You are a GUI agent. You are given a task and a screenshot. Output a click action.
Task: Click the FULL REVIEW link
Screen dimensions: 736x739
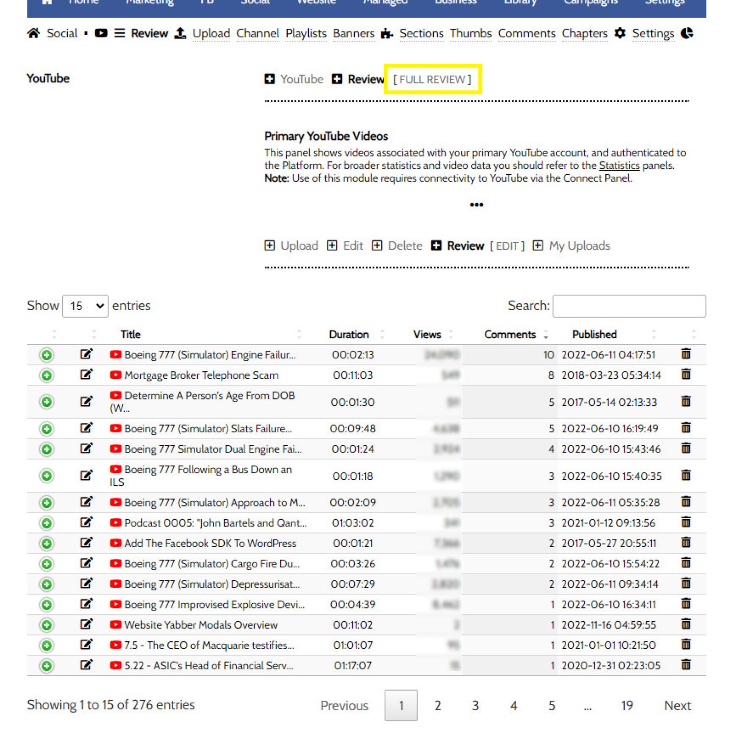point(432,79)
